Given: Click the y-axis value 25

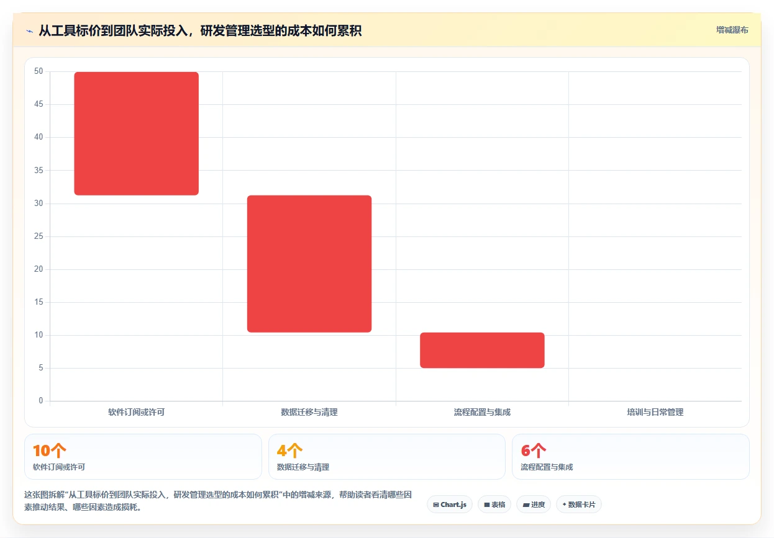Looking at the screenshot, I should pos(39,236).
